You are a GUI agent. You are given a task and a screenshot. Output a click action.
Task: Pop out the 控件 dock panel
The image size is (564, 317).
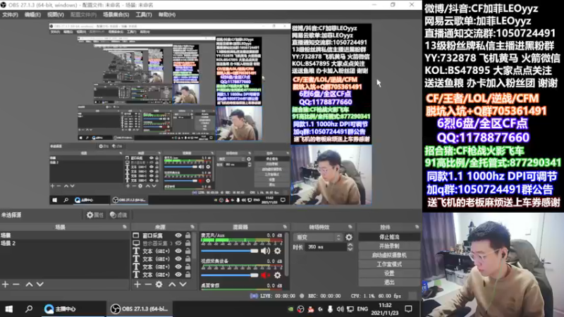(417, 227)
